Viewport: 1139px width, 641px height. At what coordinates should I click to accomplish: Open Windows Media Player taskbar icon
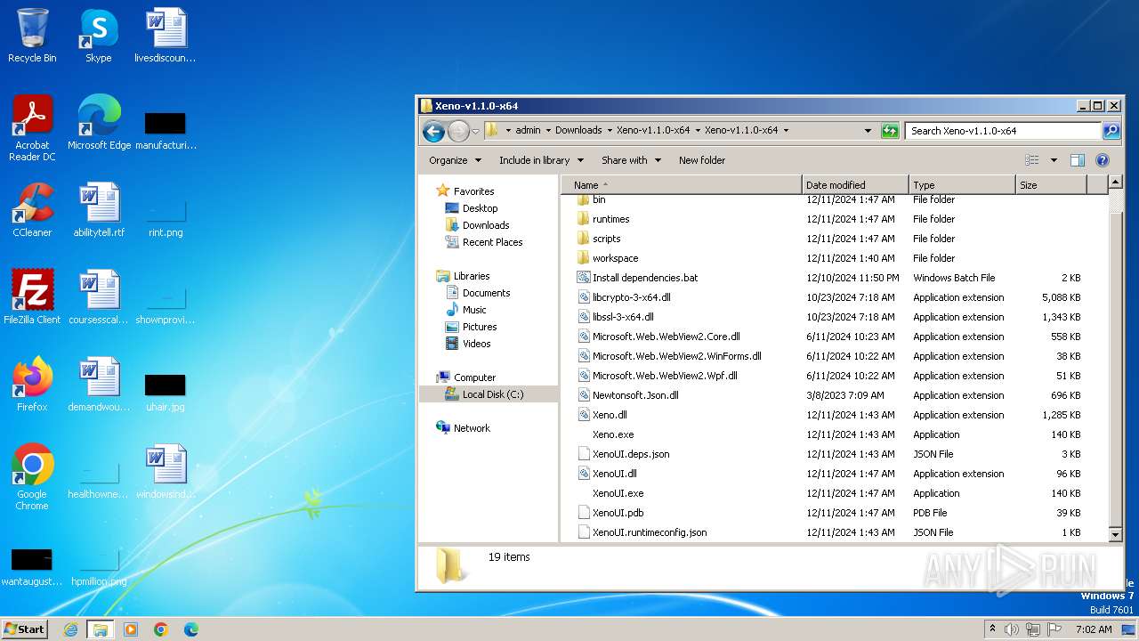pos(131,629)
